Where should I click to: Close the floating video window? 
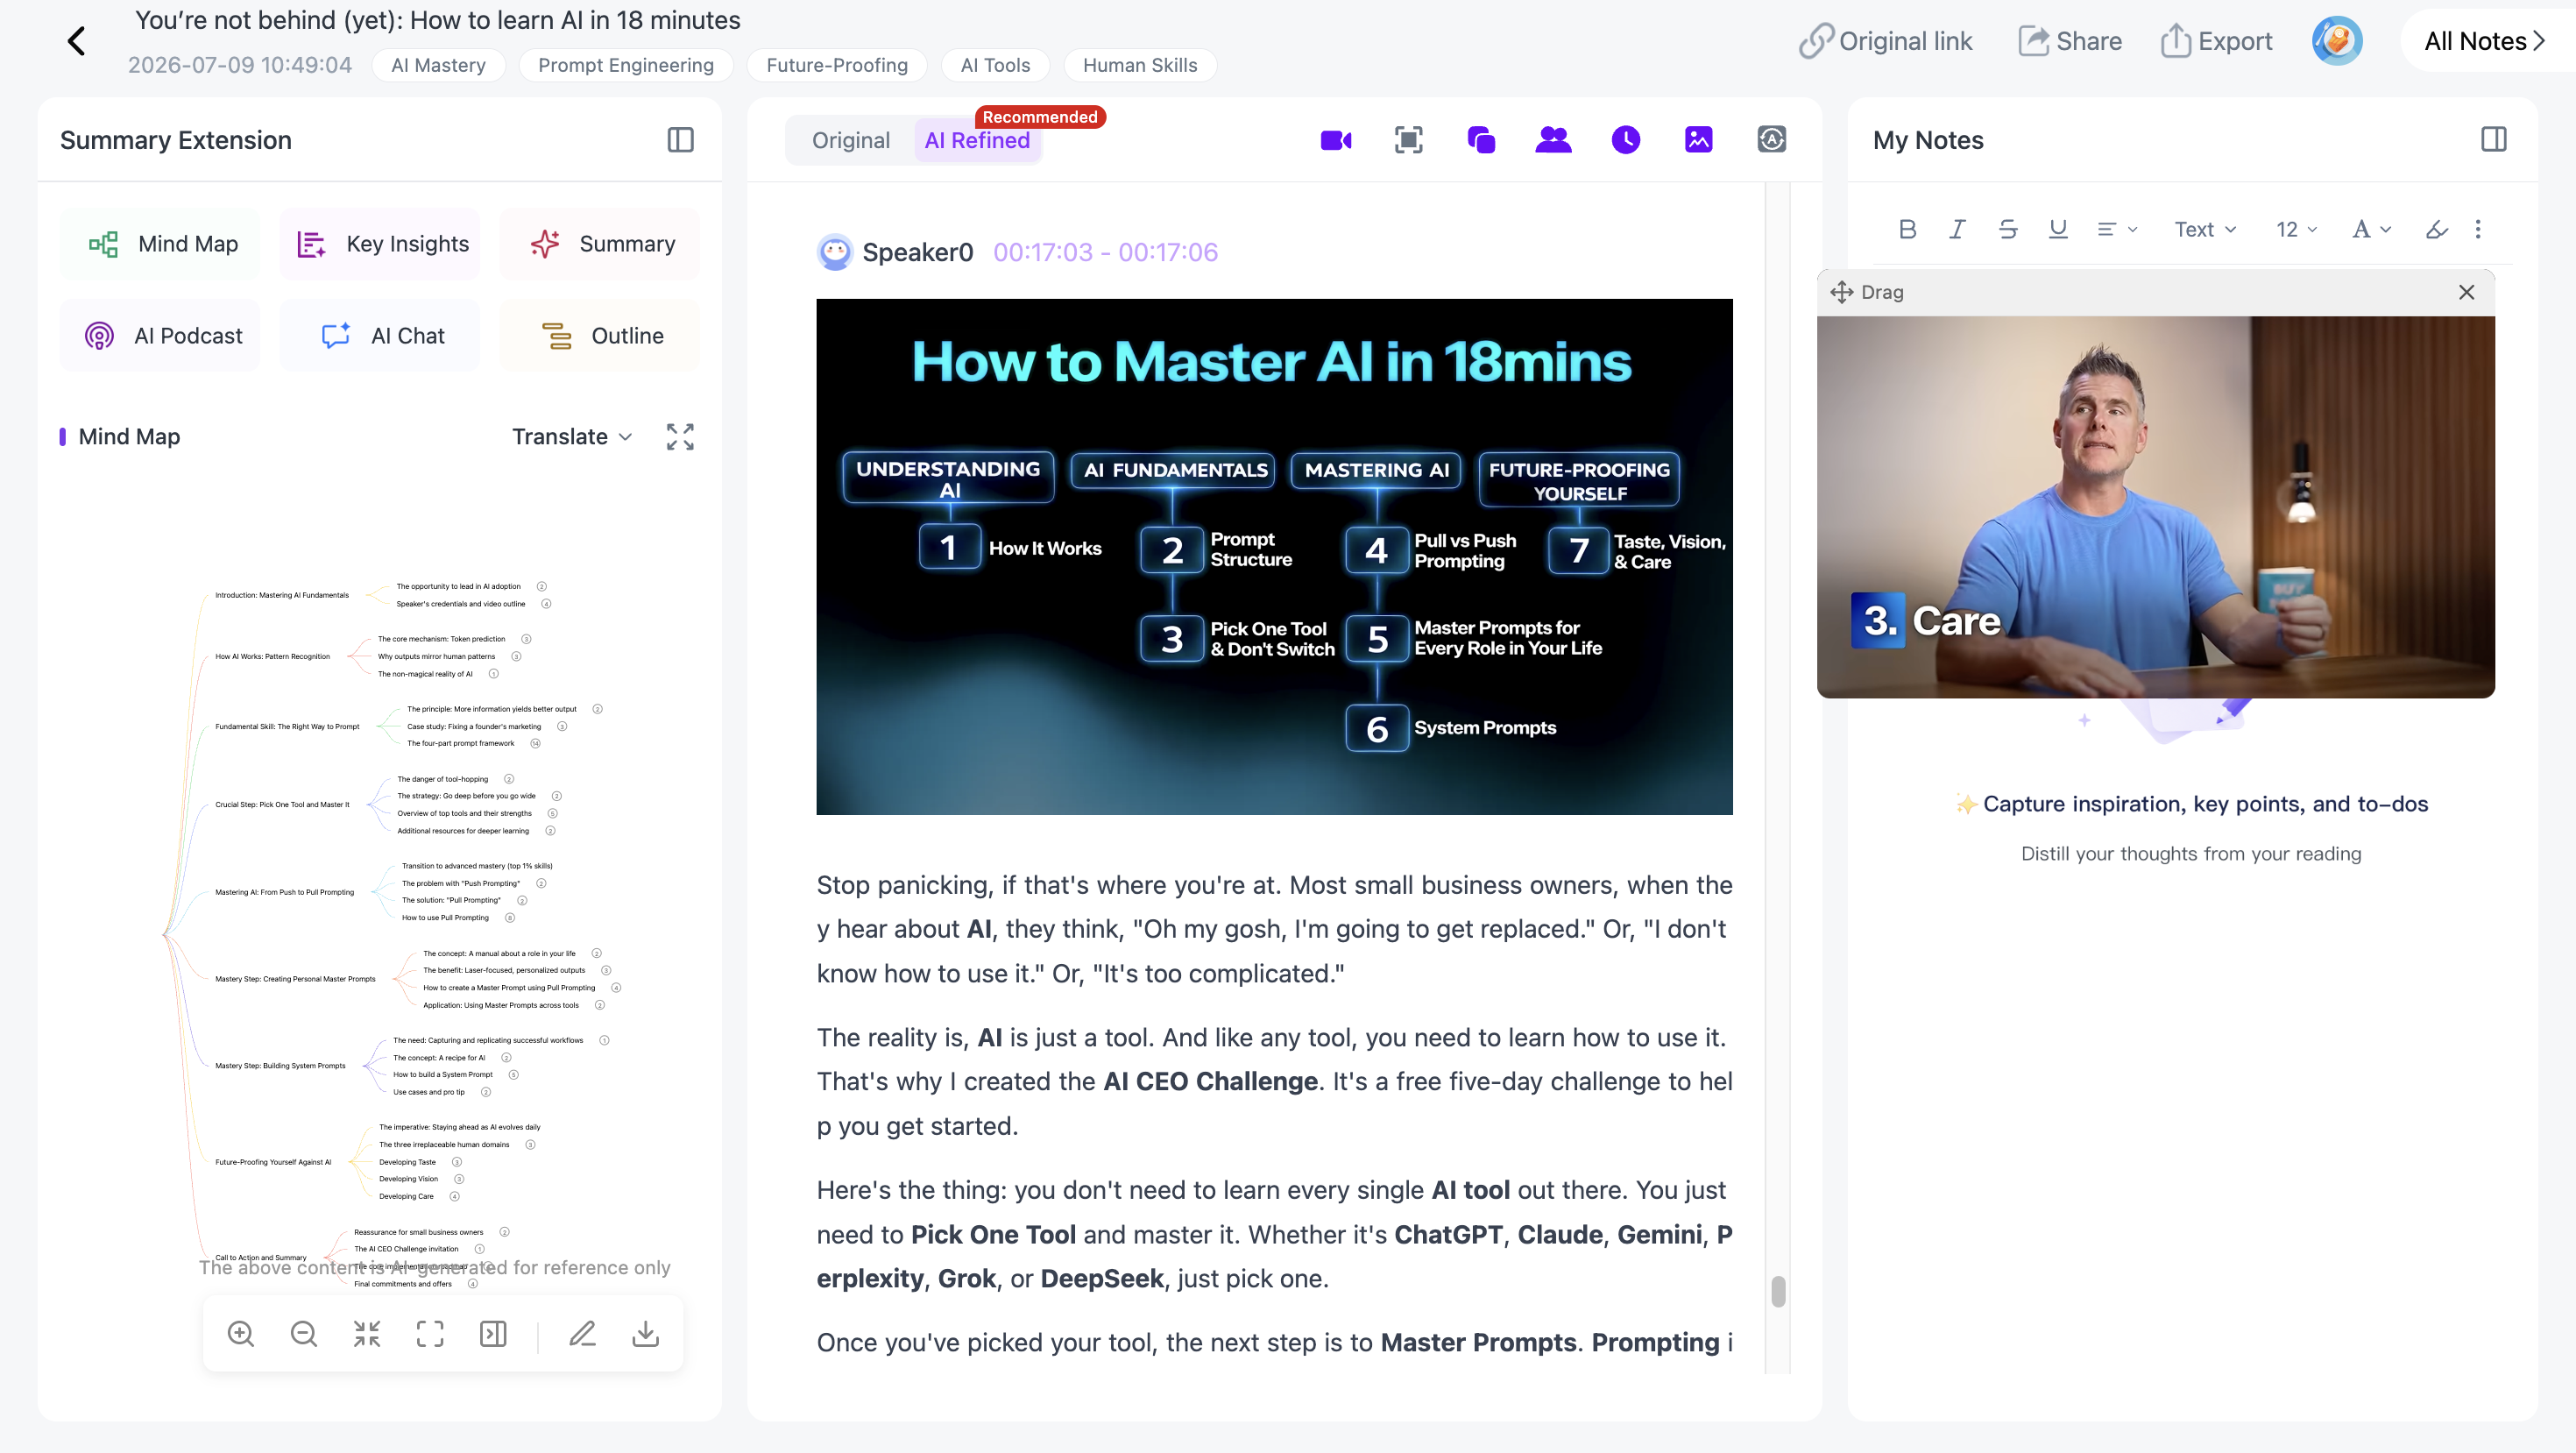[x=2466, y=292]
